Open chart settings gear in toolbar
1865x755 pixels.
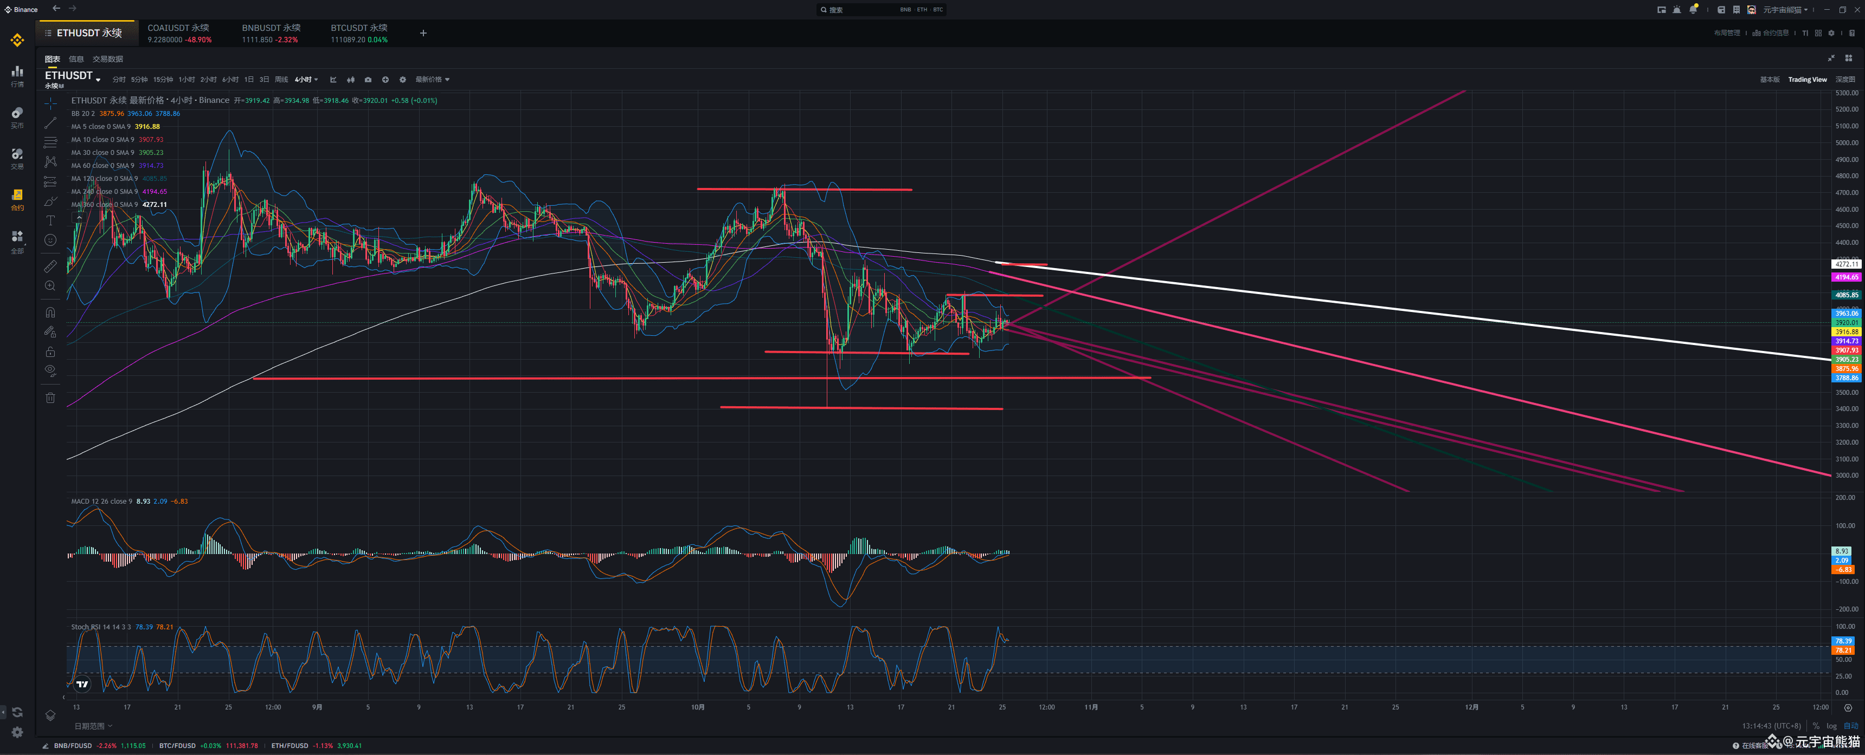click(402, 80)
